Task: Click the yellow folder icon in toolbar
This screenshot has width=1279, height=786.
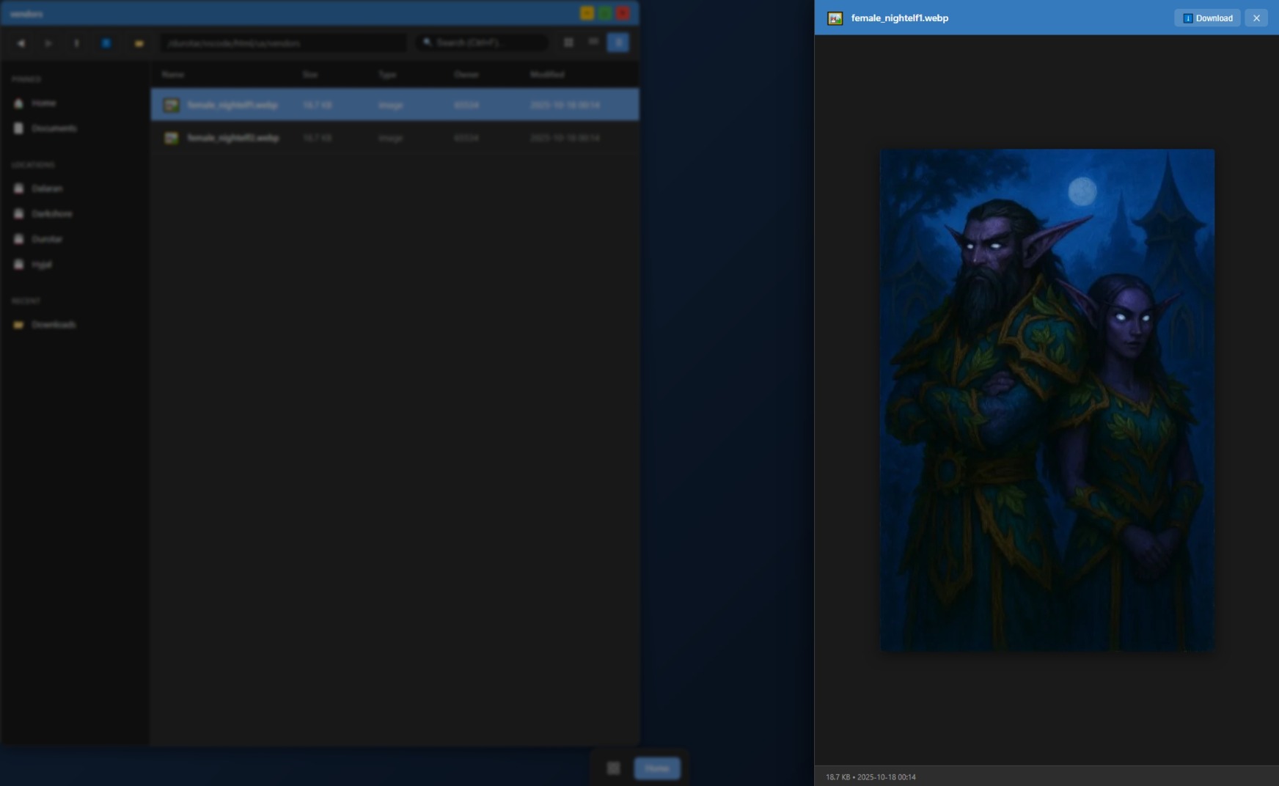Action: click(x=139, y=43)
